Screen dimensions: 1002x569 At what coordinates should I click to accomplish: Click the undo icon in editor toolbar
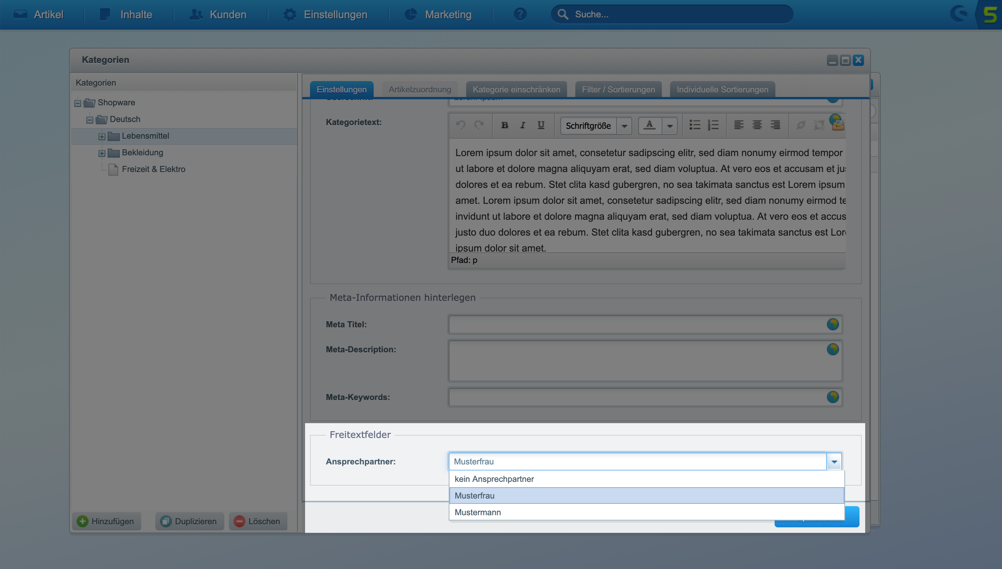click(x=460, y=125)
